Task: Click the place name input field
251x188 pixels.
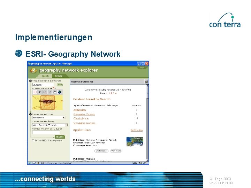Action: click(43, 85)
